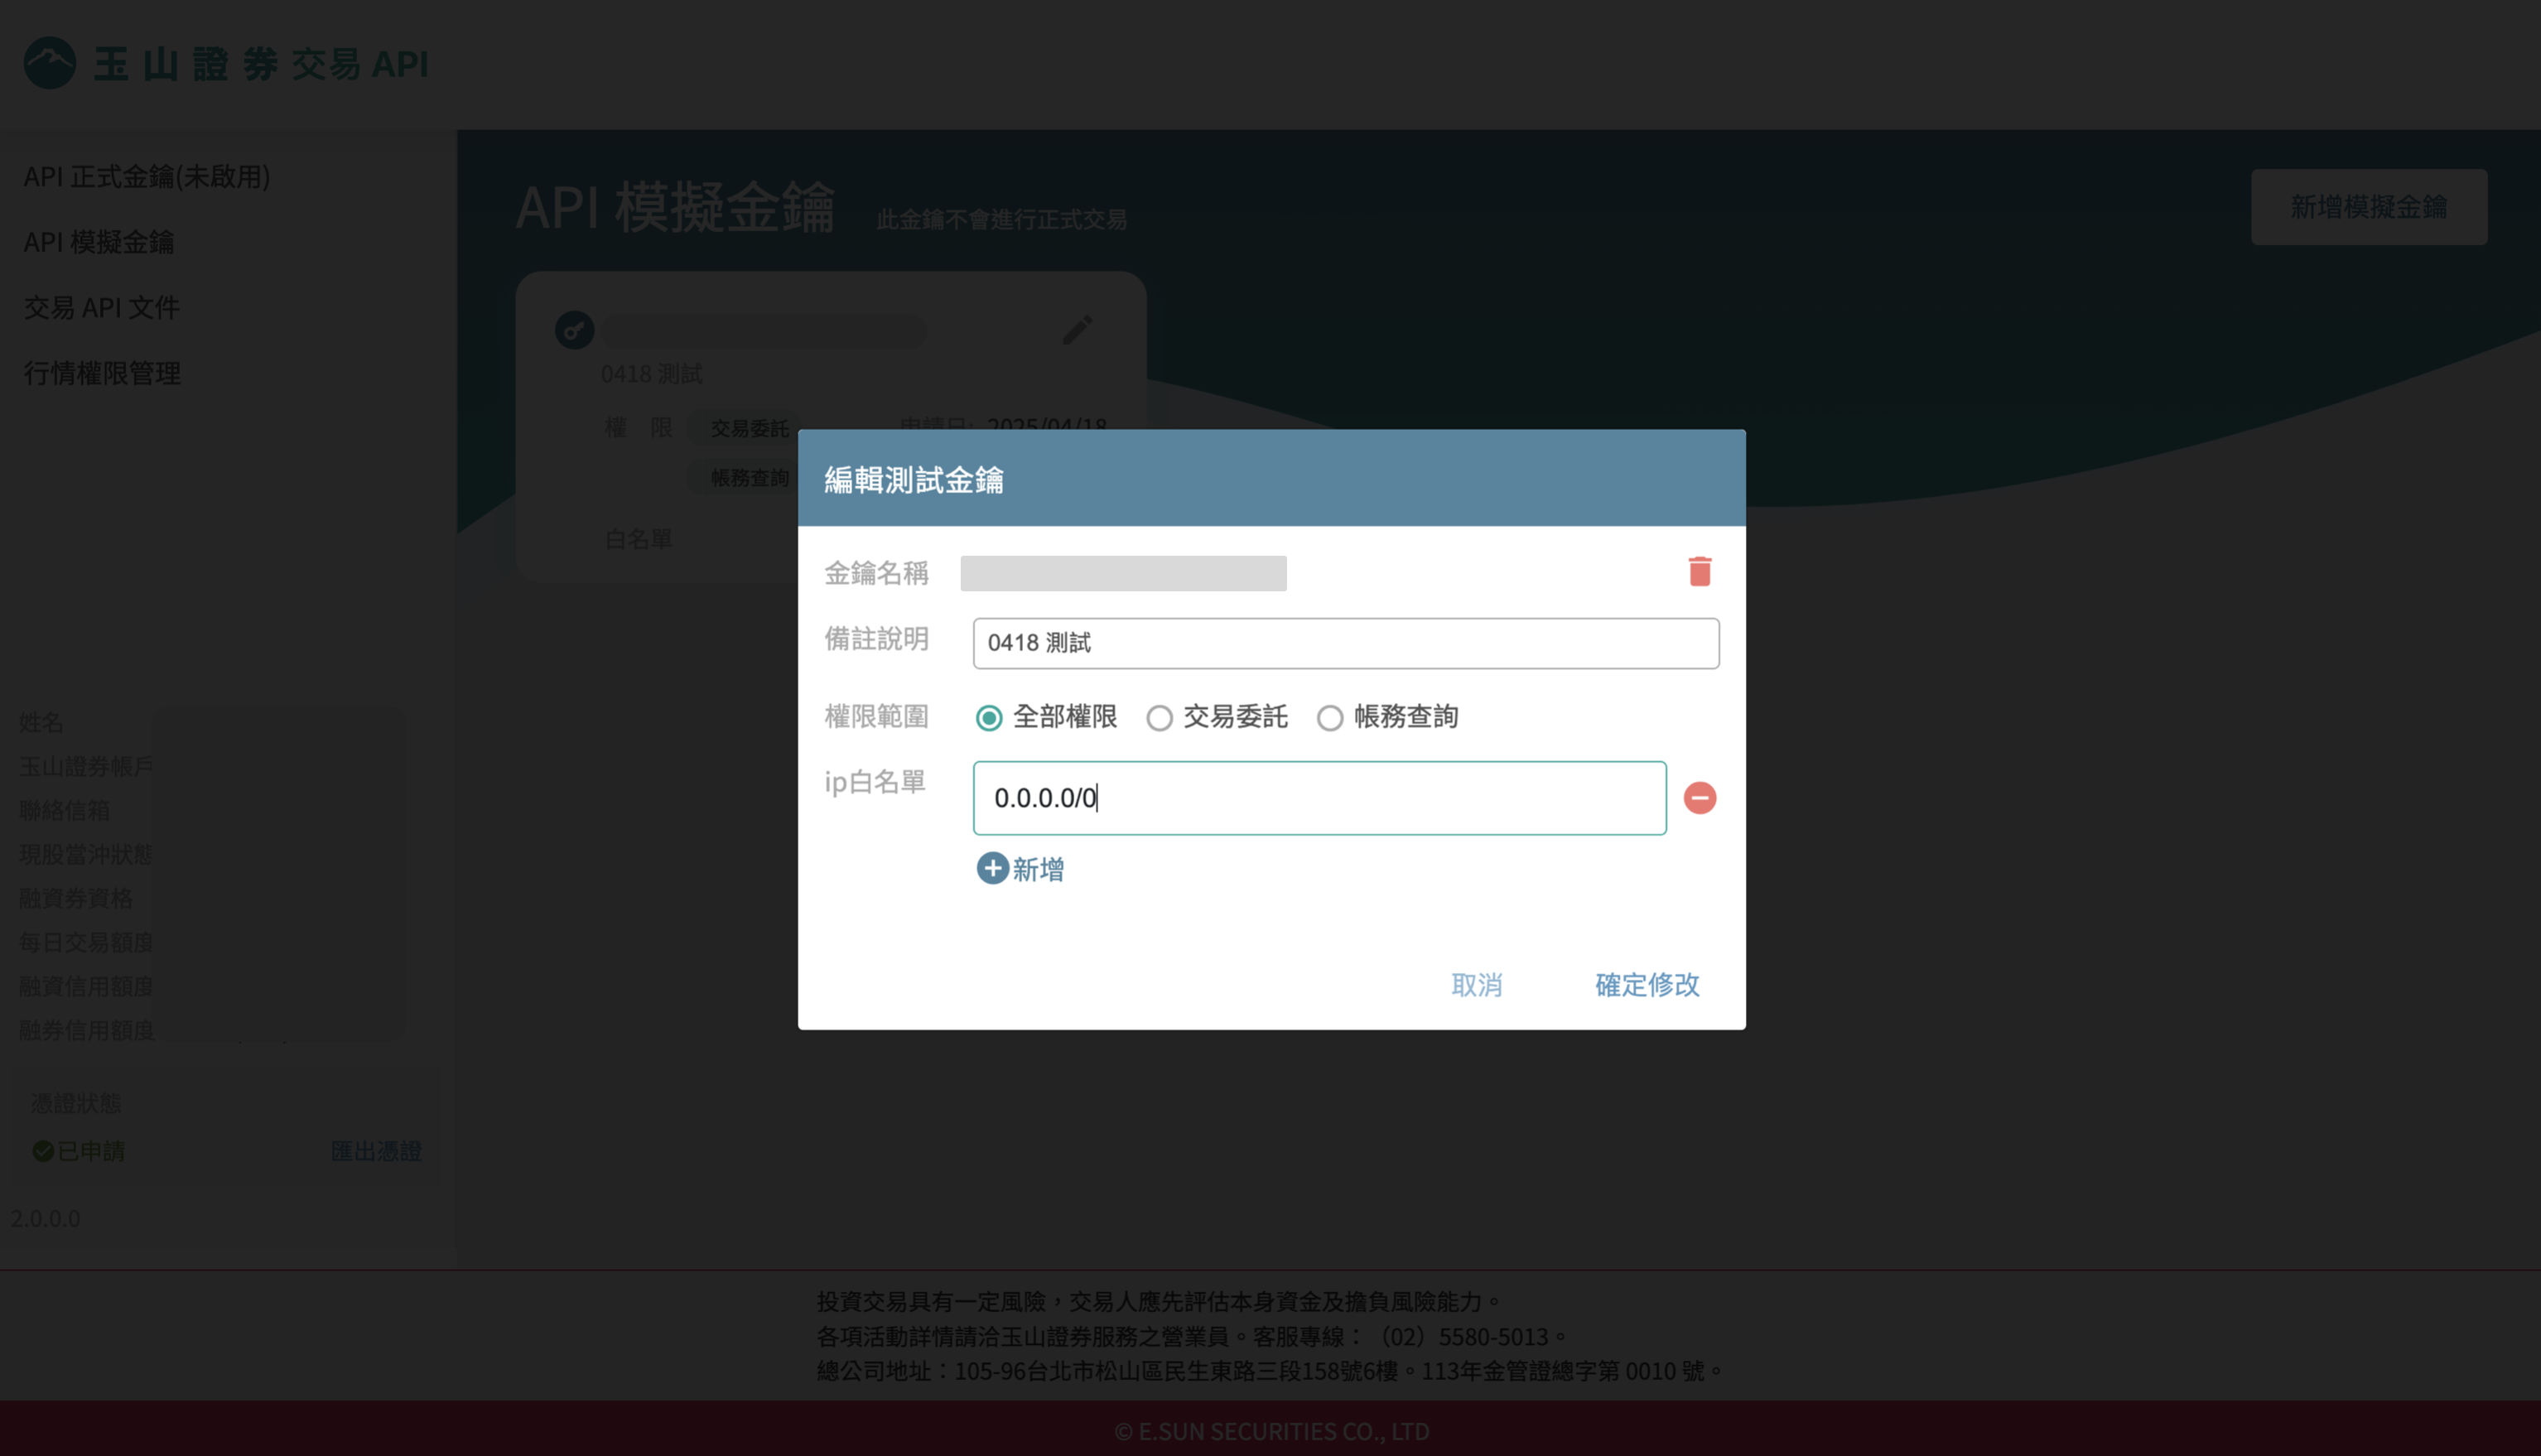Click the 新增模擬金鑰 button
The height and width of the screenshot is (1456, 2541).
[2368, 207]
